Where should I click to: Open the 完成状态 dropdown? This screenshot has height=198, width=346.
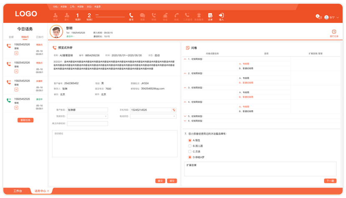(88, 116)
